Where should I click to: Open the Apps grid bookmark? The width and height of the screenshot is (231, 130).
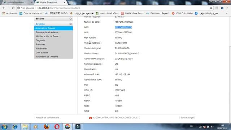point(10,13)
